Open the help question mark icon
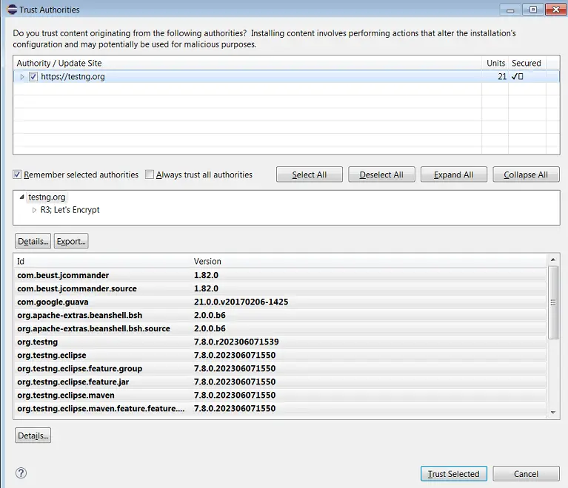 pos(21,472)
